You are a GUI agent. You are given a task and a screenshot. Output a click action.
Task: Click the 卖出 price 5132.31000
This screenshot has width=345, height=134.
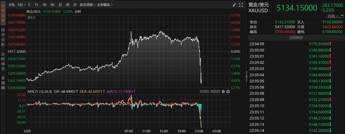pos(285,22)
